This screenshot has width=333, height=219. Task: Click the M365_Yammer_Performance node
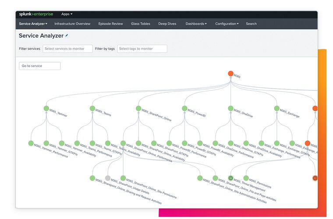(31, 143)
